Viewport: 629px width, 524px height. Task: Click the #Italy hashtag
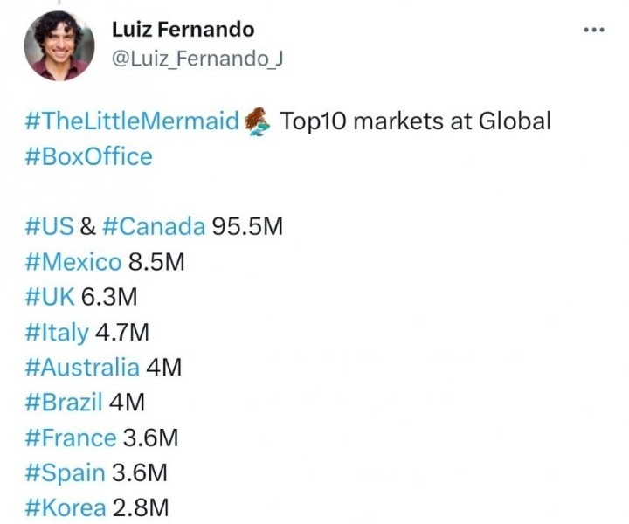pyautogui.click(x=58, y=332)
